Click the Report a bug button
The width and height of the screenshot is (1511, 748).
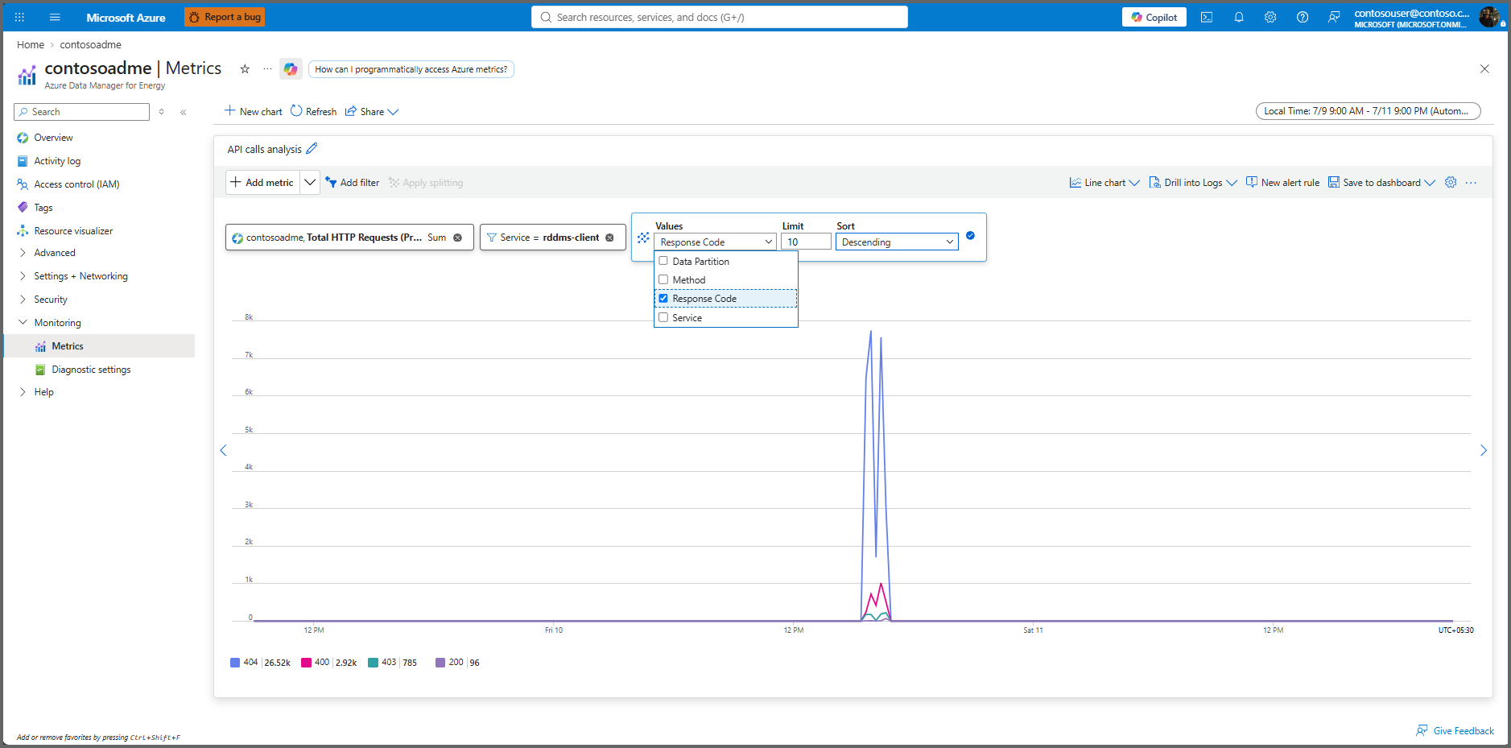(x=225, y=17)
